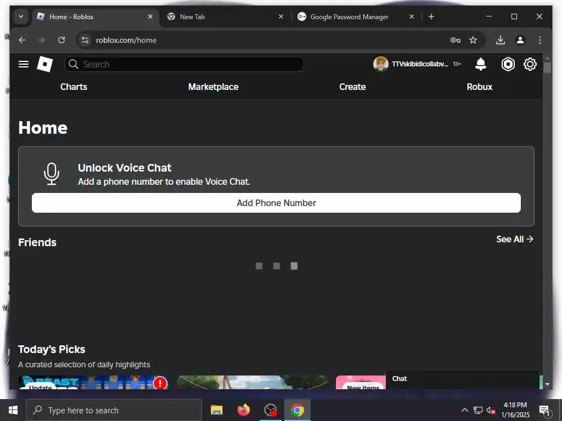Screen dimensions: 562x421
Task: Open the Chrome tab search dropdown
Action: 21,16
